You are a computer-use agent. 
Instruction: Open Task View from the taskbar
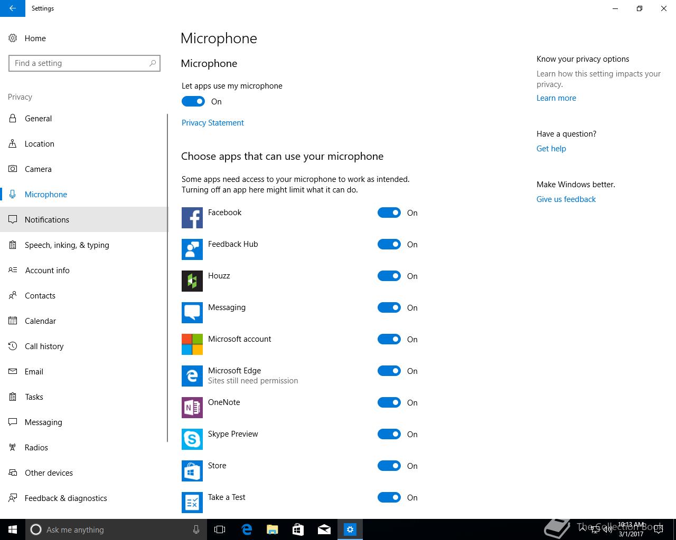220,529
